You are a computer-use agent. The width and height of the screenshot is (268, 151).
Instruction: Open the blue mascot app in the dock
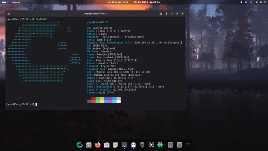[x=142, y=145]
